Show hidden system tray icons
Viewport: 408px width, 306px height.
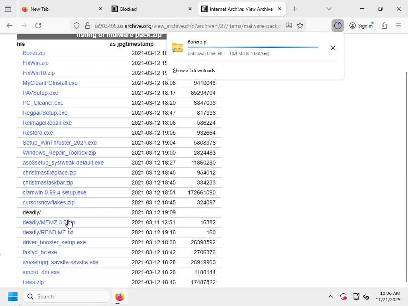330,296
